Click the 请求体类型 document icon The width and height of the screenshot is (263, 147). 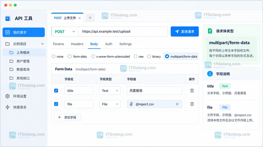tap(210, 31)
